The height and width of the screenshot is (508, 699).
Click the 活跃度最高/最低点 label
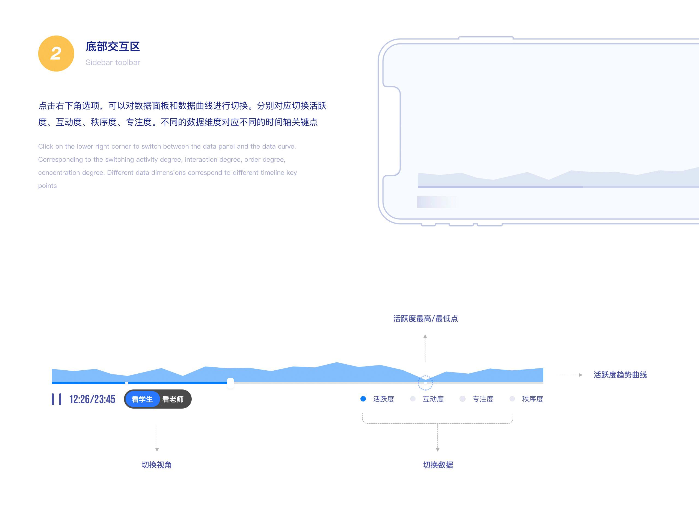point(425,318)
